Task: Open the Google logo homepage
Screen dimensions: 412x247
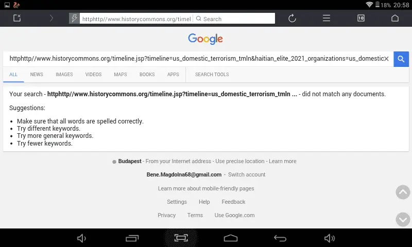Action: tap(205, 39)
